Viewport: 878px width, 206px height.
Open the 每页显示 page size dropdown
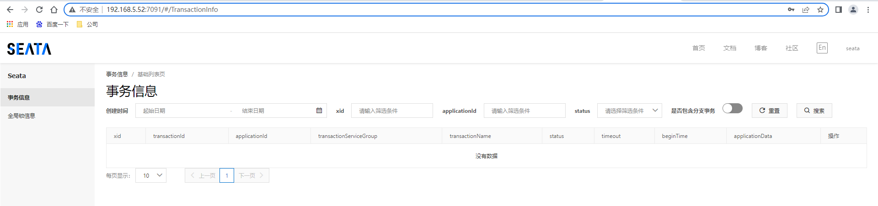point(151,175)
